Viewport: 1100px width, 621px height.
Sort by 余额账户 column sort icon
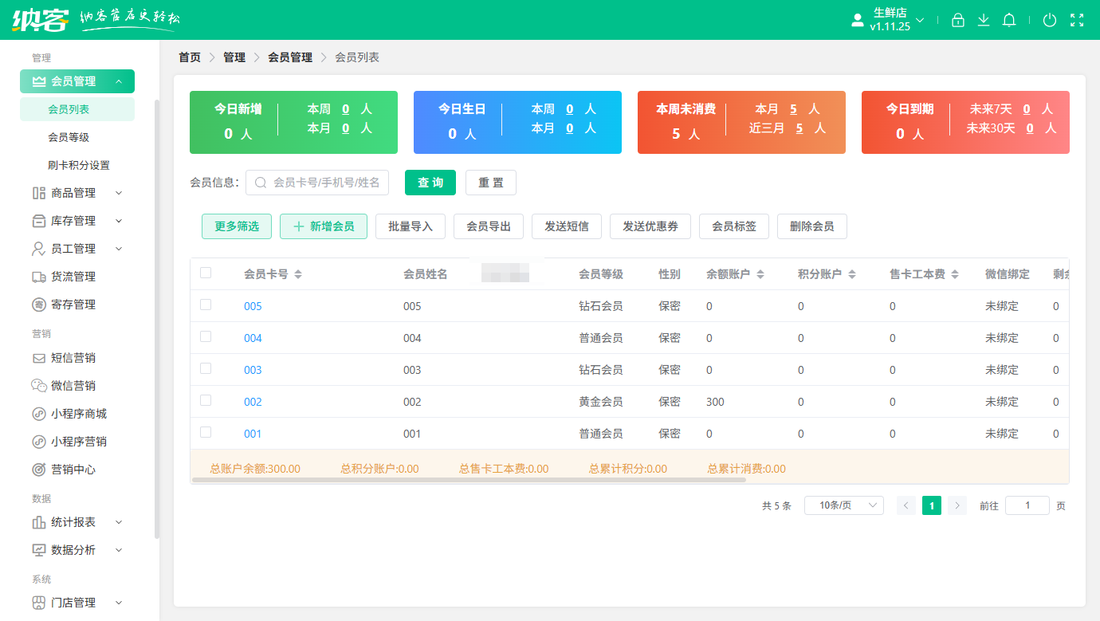tap(760, 274)
